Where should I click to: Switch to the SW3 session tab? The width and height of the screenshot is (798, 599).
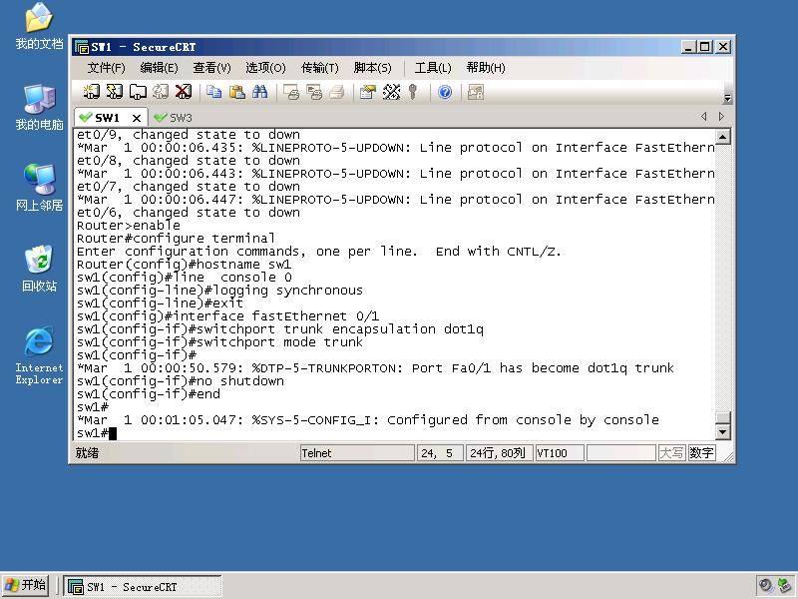pos(173,118)
